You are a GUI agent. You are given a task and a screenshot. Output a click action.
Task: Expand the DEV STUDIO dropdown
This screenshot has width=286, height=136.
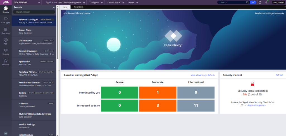point(39,3)
